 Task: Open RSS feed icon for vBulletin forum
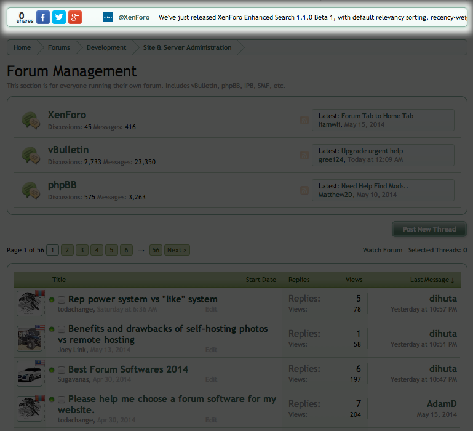[304, 155]
